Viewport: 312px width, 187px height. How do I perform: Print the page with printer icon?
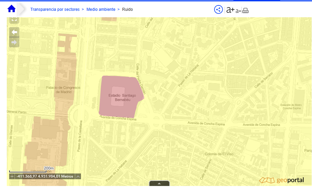[246, 10]
